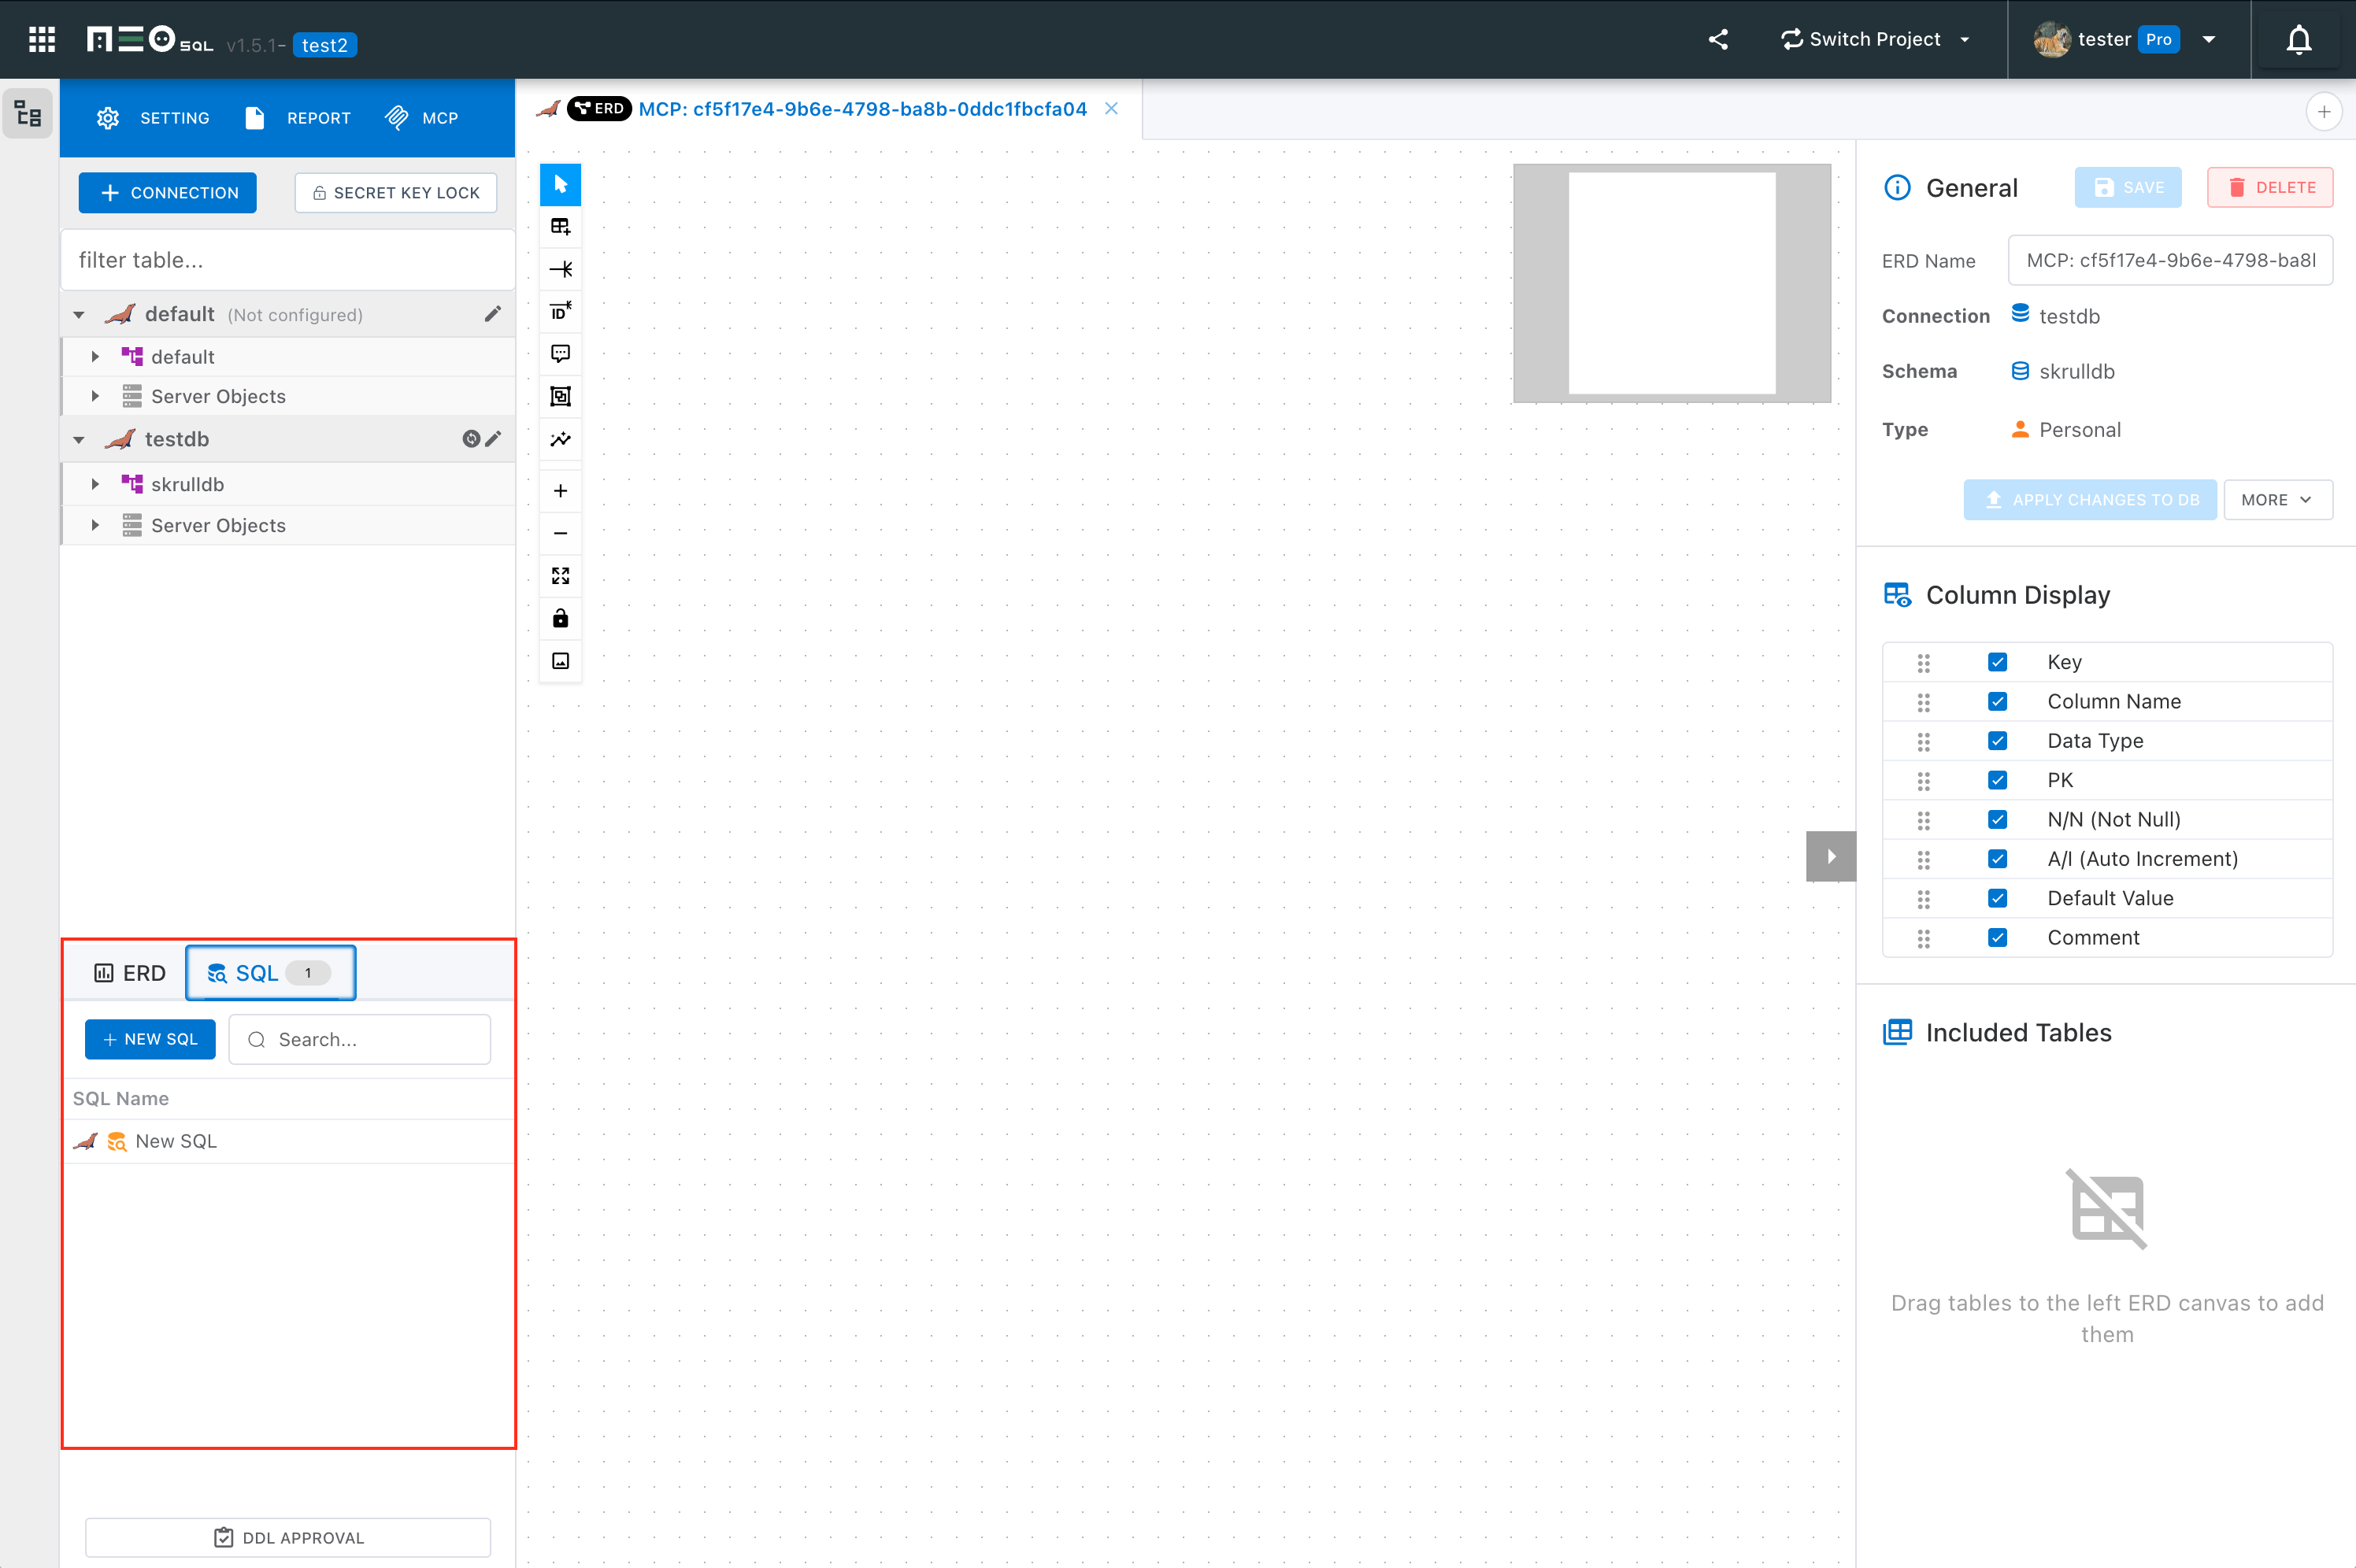Open the MORE dropdown
Screen dimensions: 2356x1568
click(x=2277, y=500)
